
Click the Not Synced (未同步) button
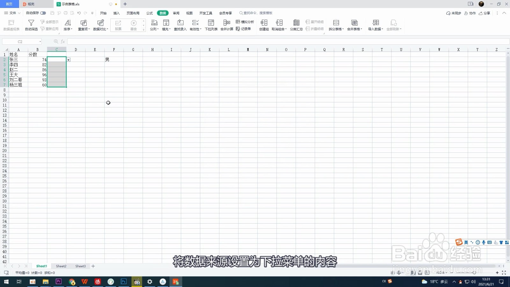(x=454, y=13)
